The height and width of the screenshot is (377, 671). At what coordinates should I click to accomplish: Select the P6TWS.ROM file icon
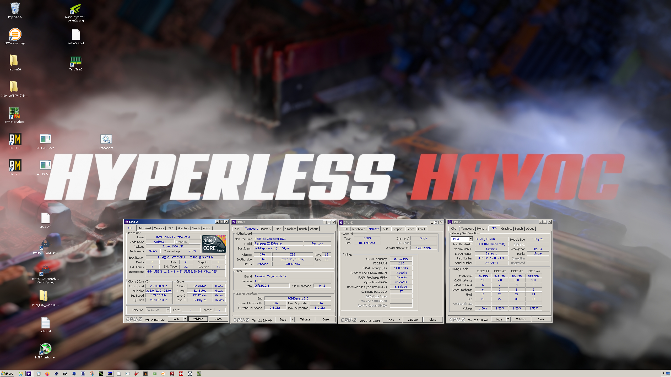tap(75, 37)
